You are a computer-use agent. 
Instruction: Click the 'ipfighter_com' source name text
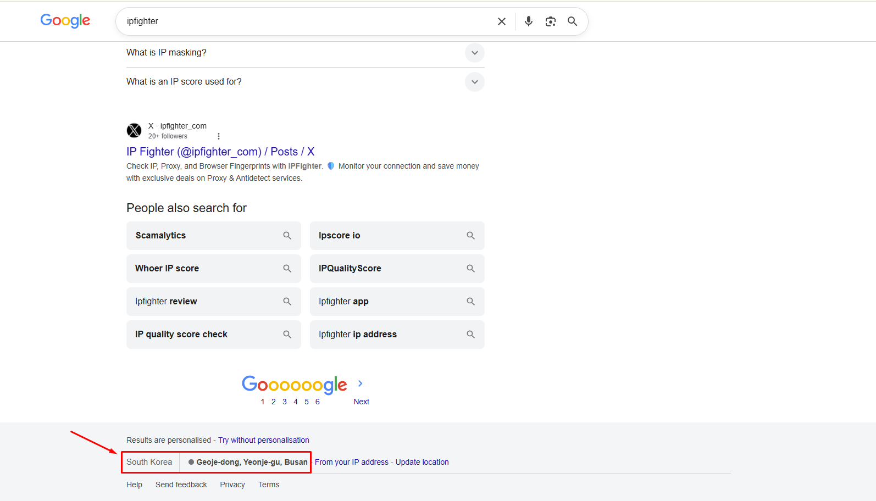(184, 126)
